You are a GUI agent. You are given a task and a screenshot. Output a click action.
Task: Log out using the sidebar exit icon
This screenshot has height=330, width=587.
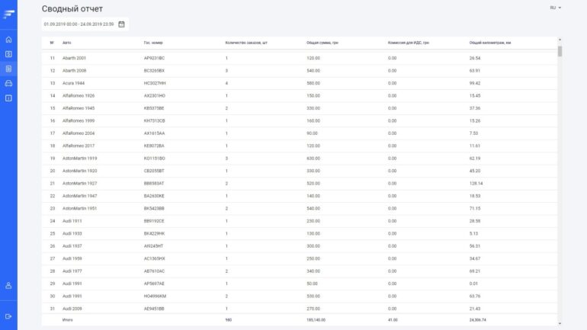coord(8,316)
